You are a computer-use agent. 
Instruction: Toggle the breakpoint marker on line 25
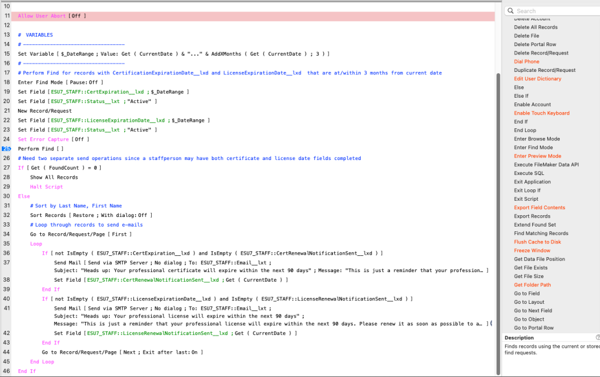[5, 148]
